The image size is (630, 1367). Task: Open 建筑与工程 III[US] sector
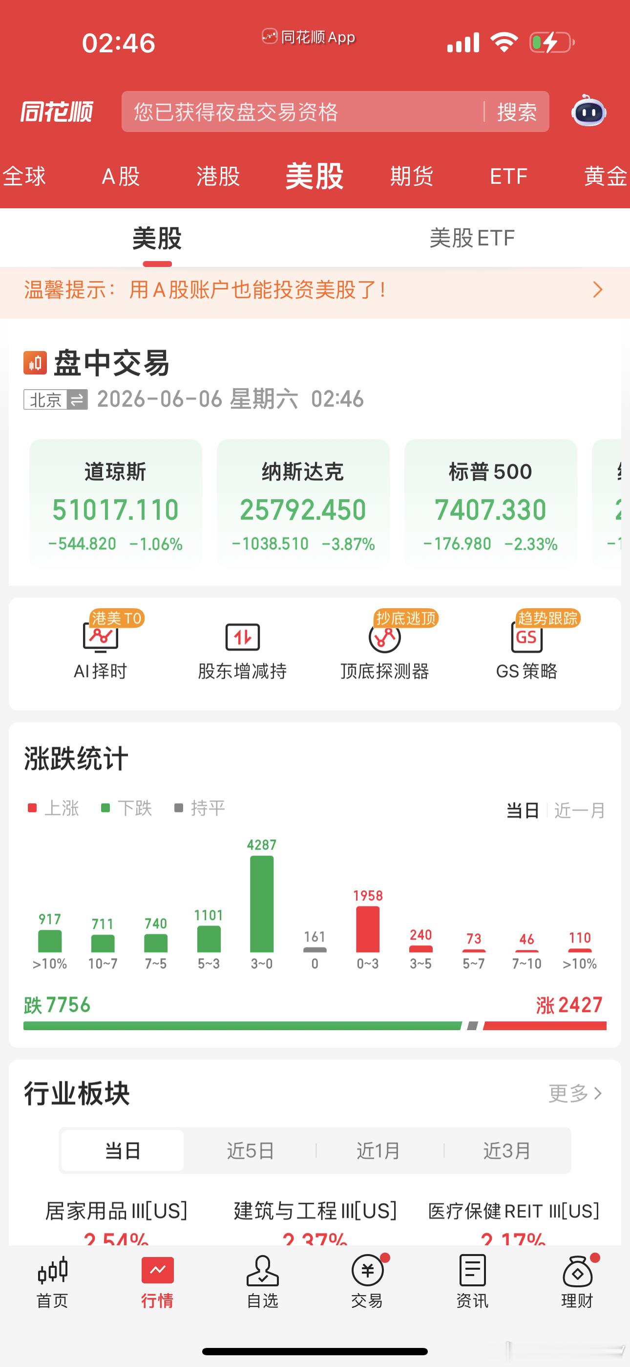pyautogui.click(x=315, y=1222)
